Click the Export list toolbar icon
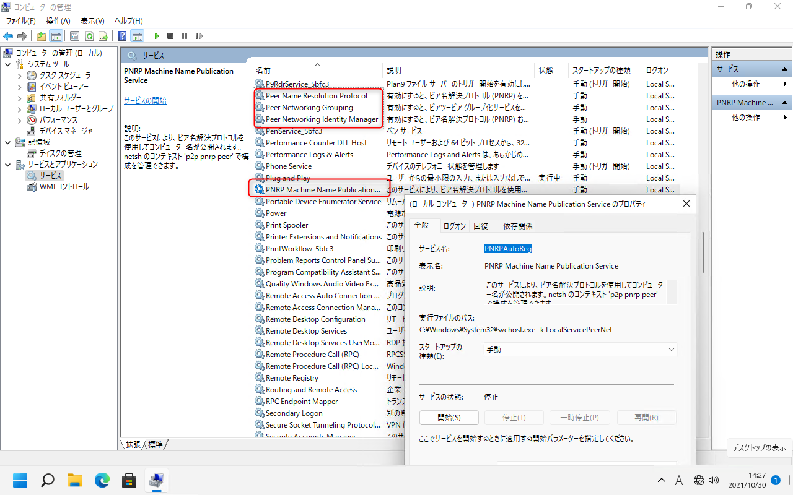 tap(103, 36)
